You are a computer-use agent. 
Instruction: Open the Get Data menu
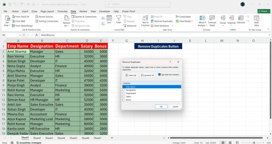click(7, 21)
